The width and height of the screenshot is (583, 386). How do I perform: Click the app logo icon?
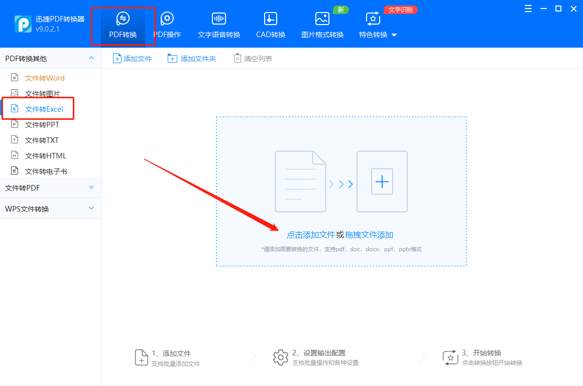[23, 24]
